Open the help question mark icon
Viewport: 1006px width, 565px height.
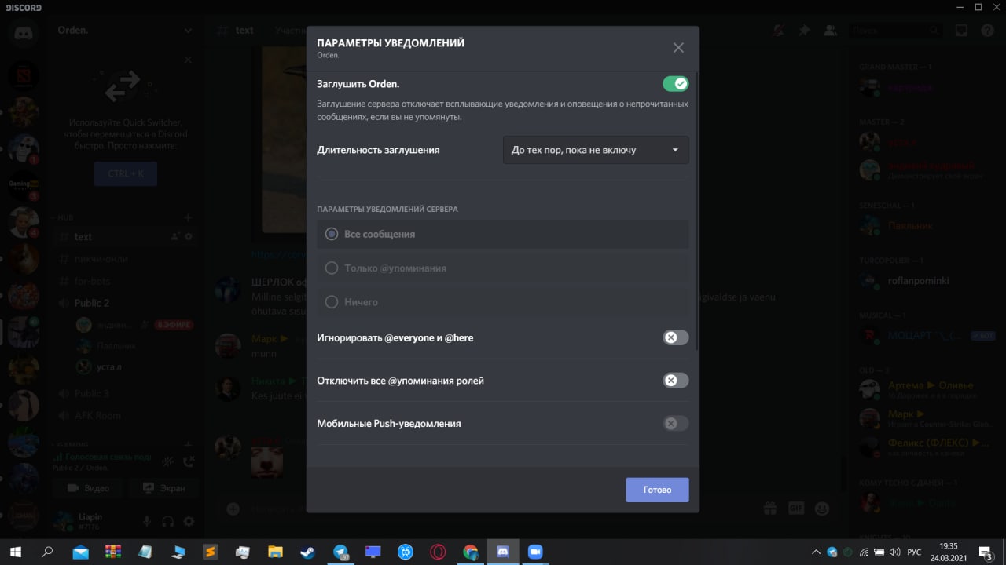pos(988,31)
